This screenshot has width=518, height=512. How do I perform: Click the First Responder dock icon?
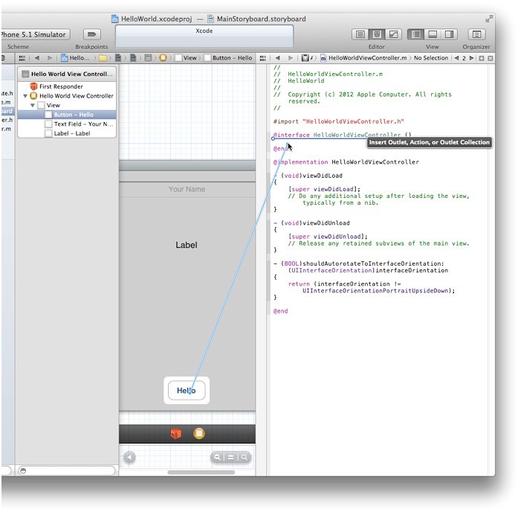pos(176,434)
